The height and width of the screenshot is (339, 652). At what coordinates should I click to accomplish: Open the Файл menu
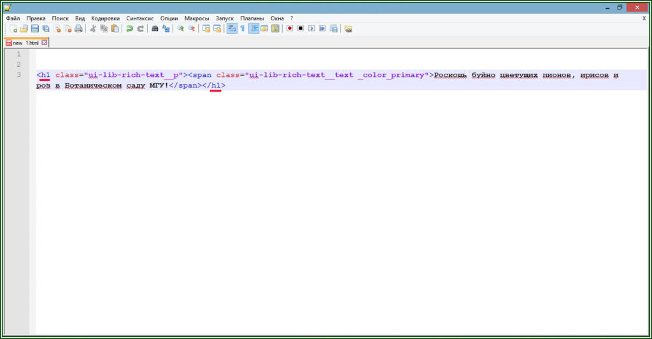coord(13,18)
